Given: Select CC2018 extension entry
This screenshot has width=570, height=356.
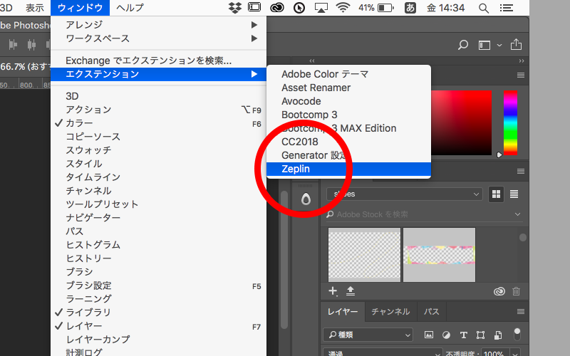Looking at the screenshot, I should coord(348,142).
